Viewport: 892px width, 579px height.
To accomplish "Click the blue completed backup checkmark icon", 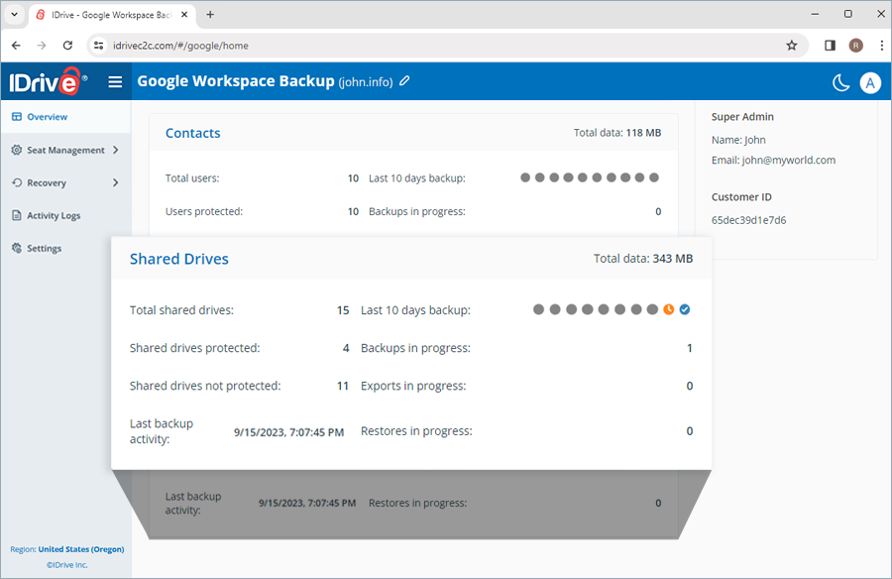I will coord(685,309).
